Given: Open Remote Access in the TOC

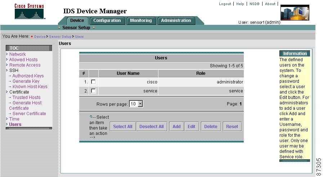Looking at the screenshot, I should point(25,65).
